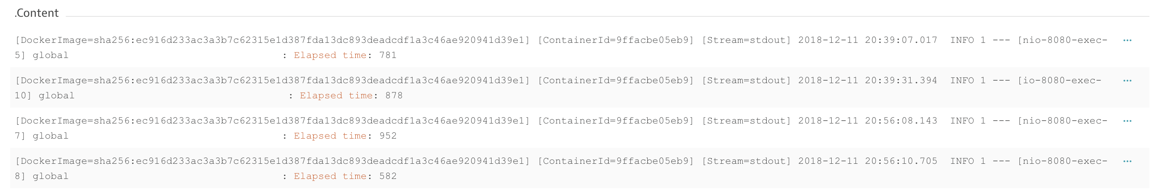Click highlighted "Elapsed time" beside value 952
This screenshot has width=1157, height=189.
click(x=330, y=136)
